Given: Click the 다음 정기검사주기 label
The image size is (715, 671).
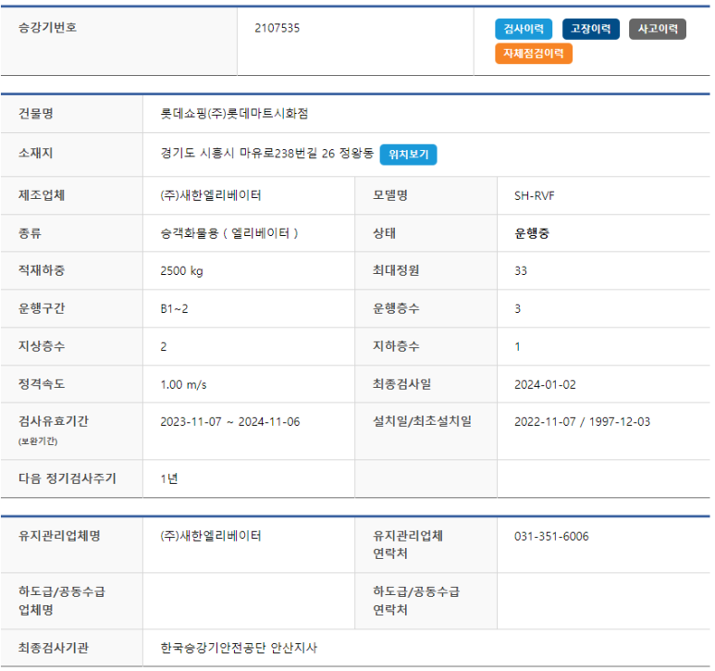Looking at the screenshot, I should [68, 478].
